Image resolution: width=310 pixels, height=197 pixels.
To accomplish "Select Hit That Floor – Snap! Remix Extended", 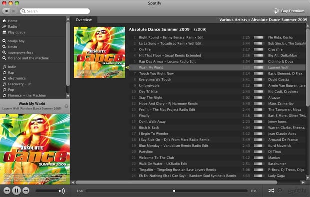I will 170,55.
